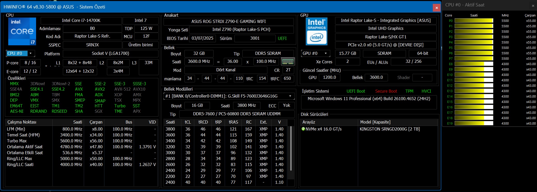Click the E19 core clock bar

473,124
